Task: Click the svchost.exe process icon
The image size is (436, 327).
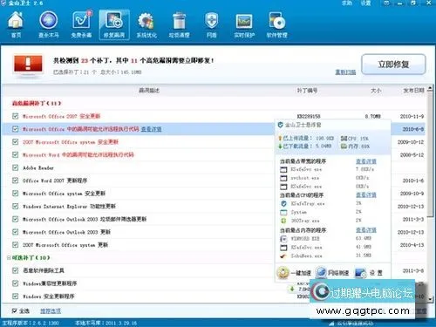Action: [283, 178]
